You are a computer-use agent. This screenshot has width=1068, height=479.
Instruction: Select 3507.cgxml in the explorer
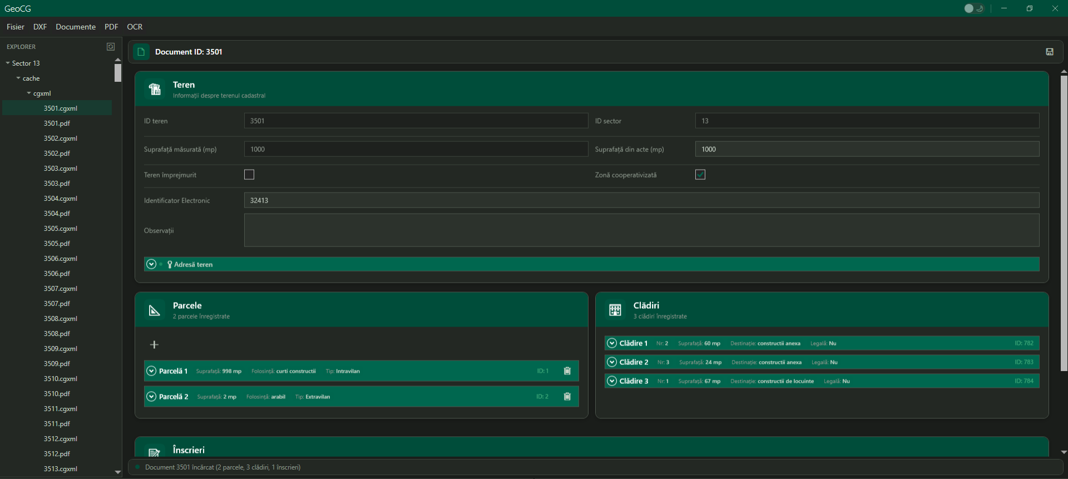(61, 289)
